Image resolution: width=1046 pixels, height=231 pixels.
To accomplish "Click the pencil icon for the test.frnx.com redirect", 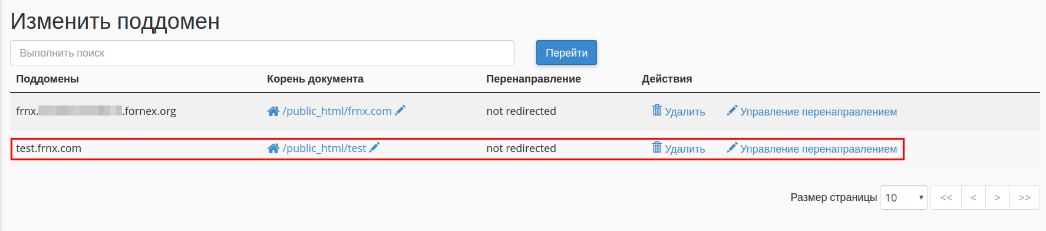I will tap(732, 147).
